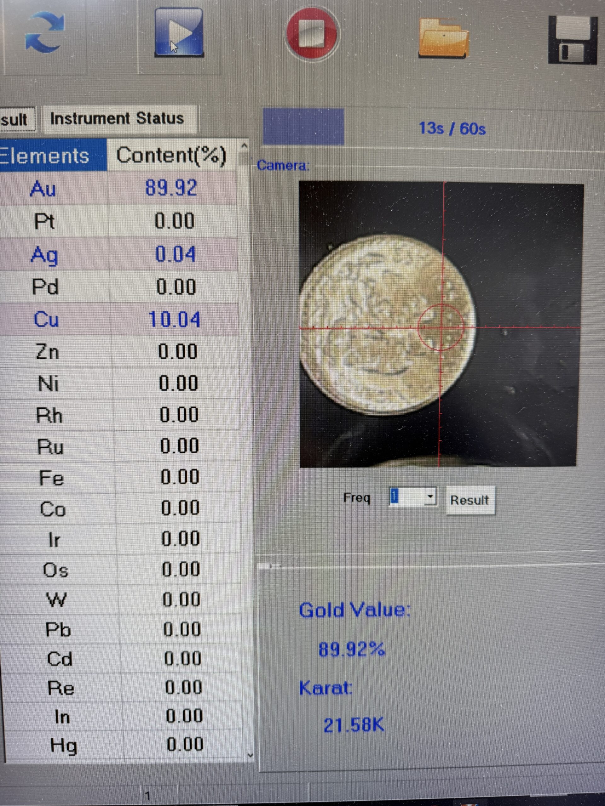This screenshot has width=605, height=806.
Task: Click the blue refresh arrows icon
Action: tap(44, 33)
